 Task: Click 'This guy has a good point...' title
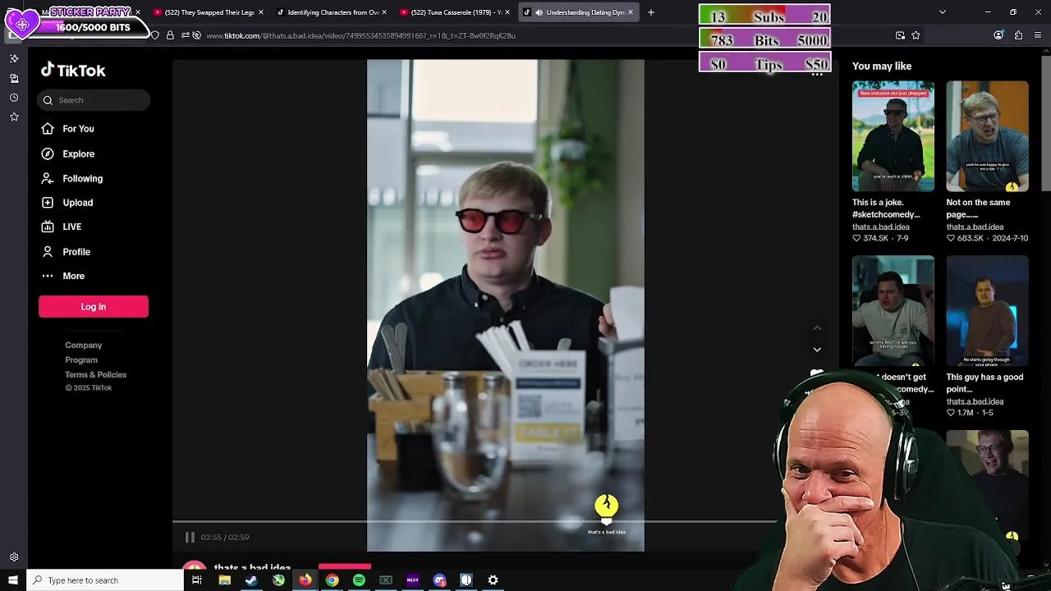pos(984,383)
